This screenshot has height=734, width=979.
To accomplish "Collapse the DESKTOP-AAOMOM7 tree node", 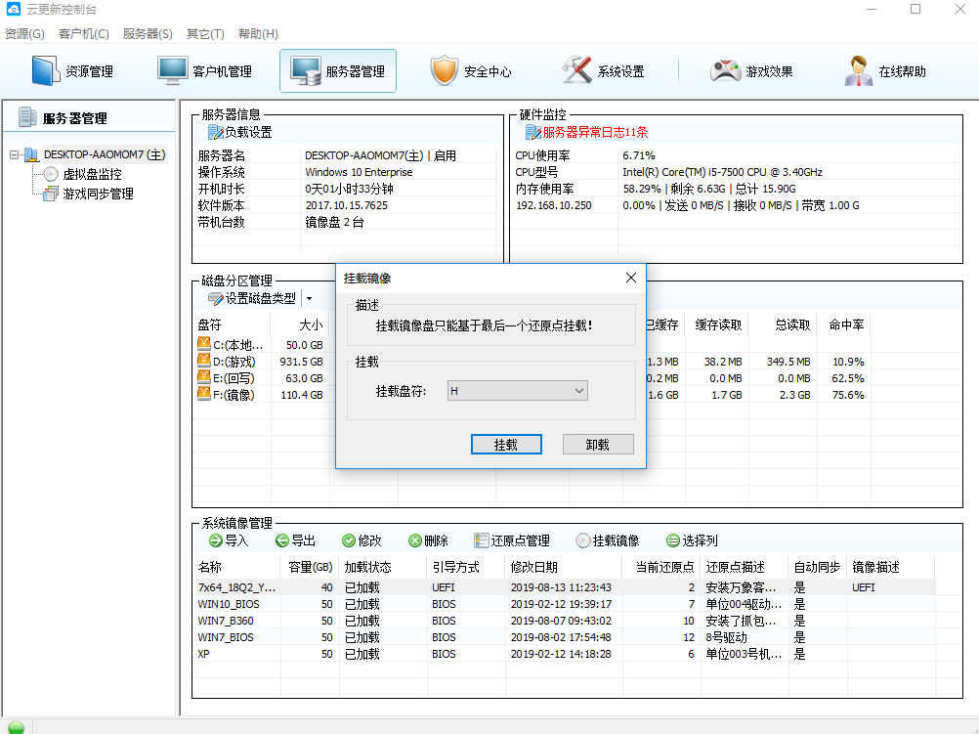I will coord(14,154).
